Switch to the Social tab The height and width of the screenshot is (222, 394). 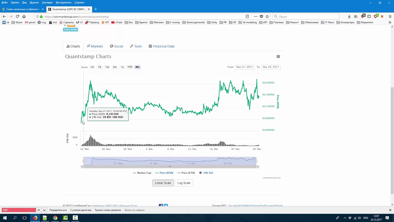pyautogui.click(x=116, y=46)
